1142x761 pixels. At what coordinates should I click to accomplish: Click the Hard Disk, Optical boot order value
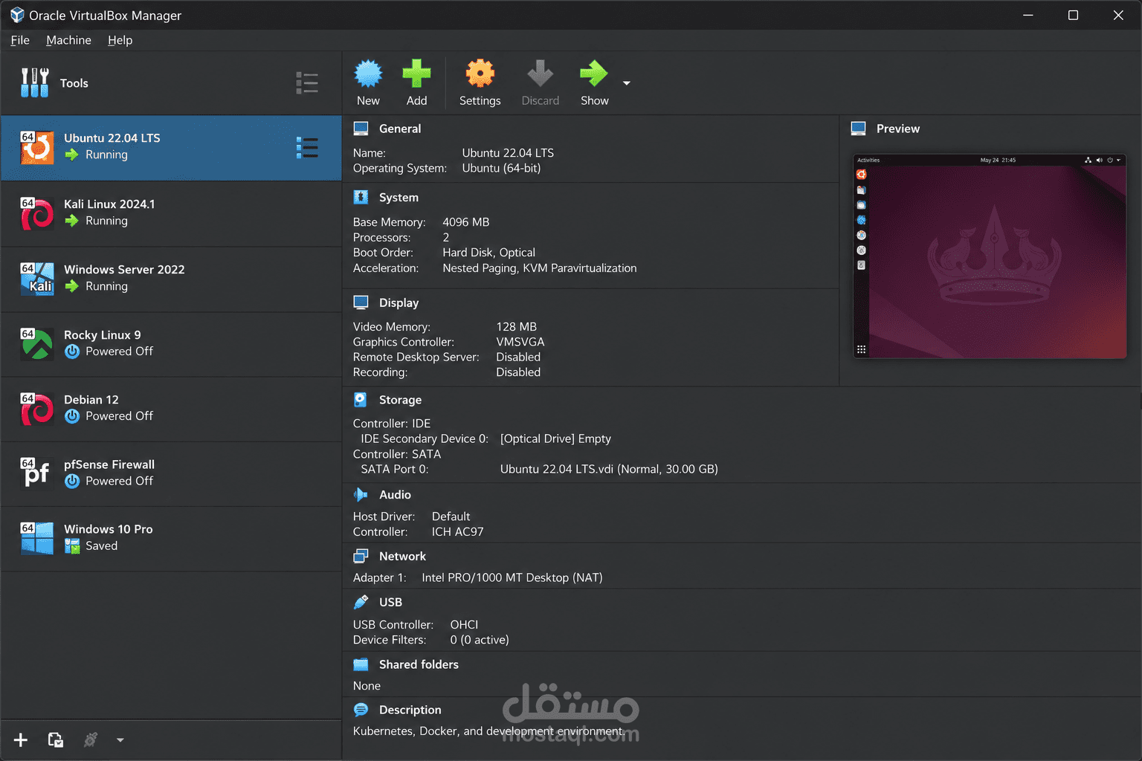tap(488, 253)
